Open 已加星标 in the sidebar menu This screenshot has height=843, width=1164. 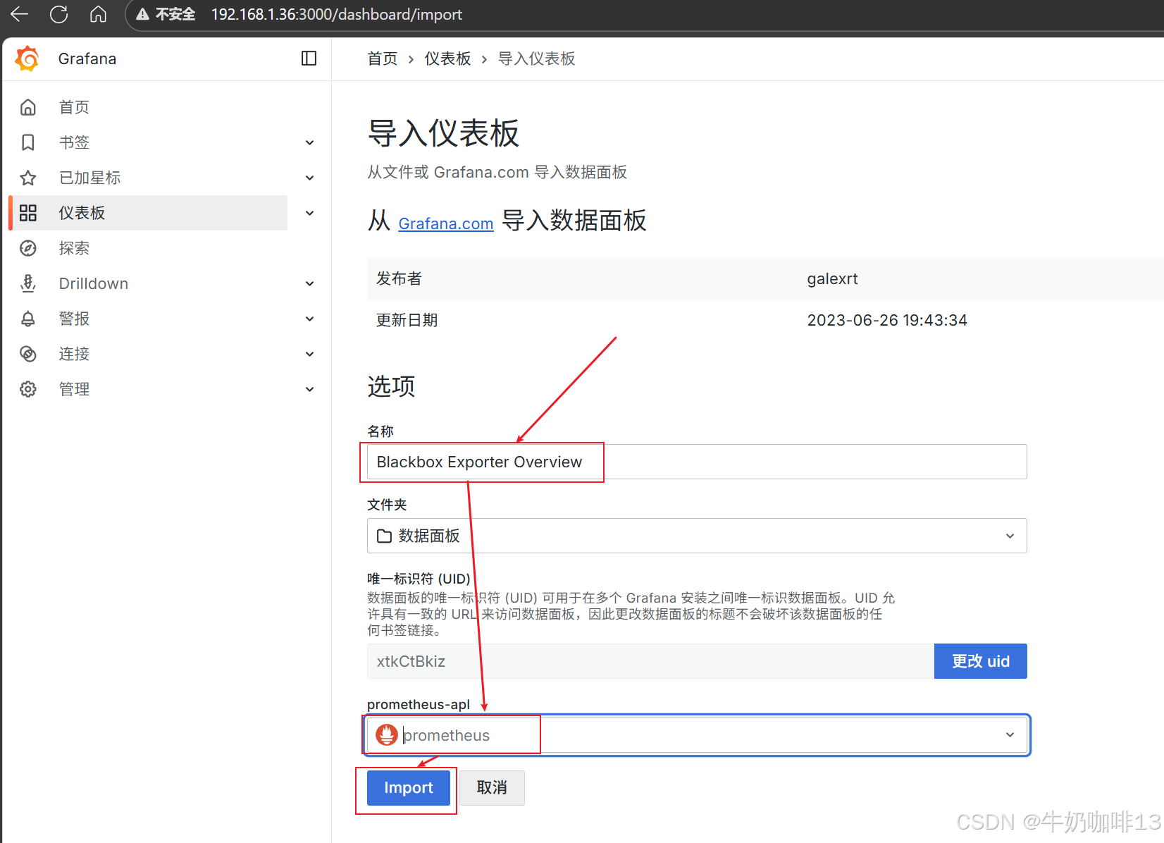click(x=89, y=178)
